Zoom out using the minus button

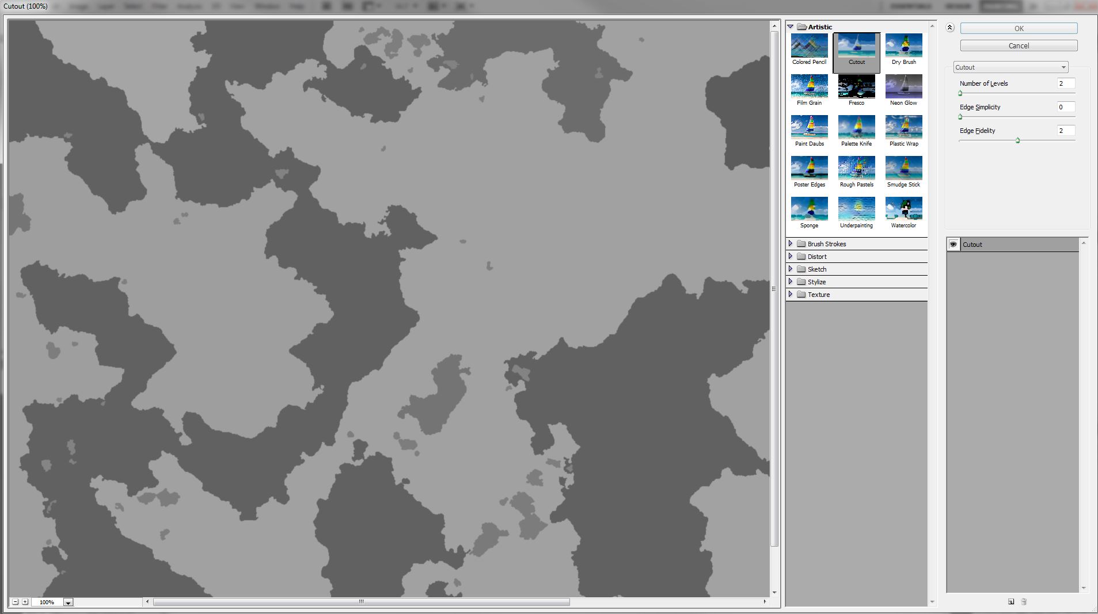[14, 601]
